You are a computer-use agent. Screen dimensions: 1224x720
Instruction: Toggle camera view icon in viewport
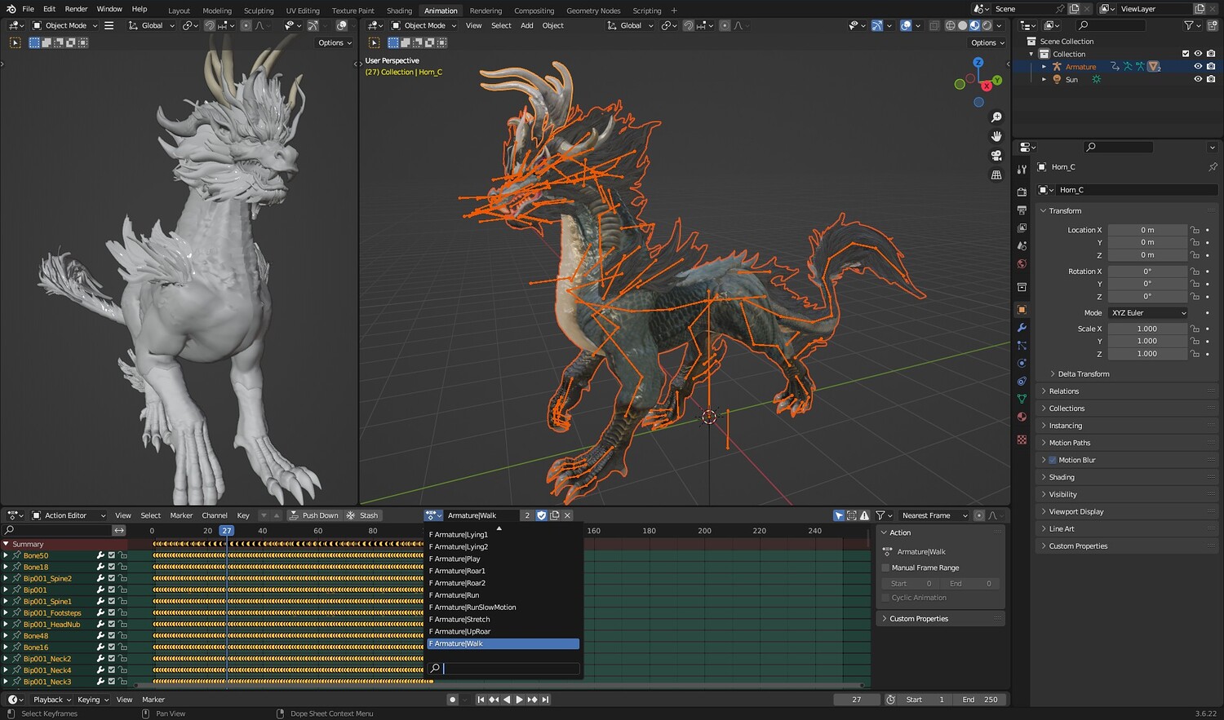pos(996,155)
